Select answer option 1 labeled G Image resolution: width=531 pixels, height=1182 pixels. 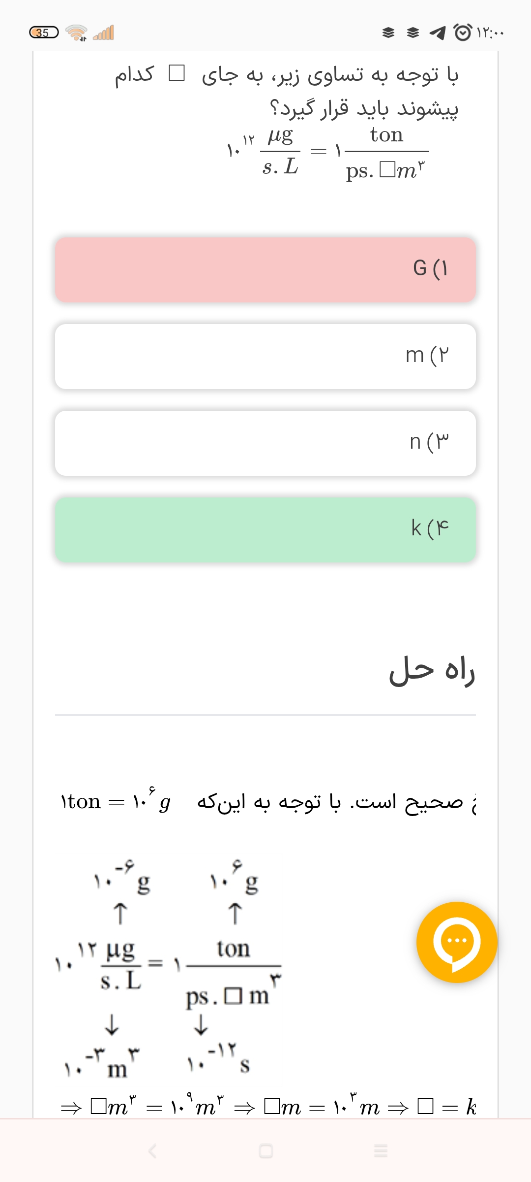tap(265, 269)
